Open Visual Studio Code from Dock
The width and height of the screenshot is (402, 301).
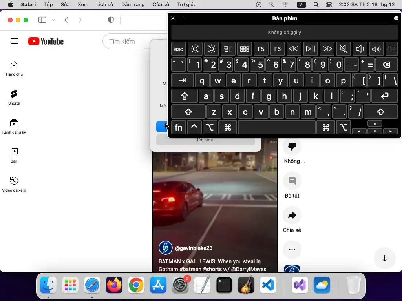268,285
